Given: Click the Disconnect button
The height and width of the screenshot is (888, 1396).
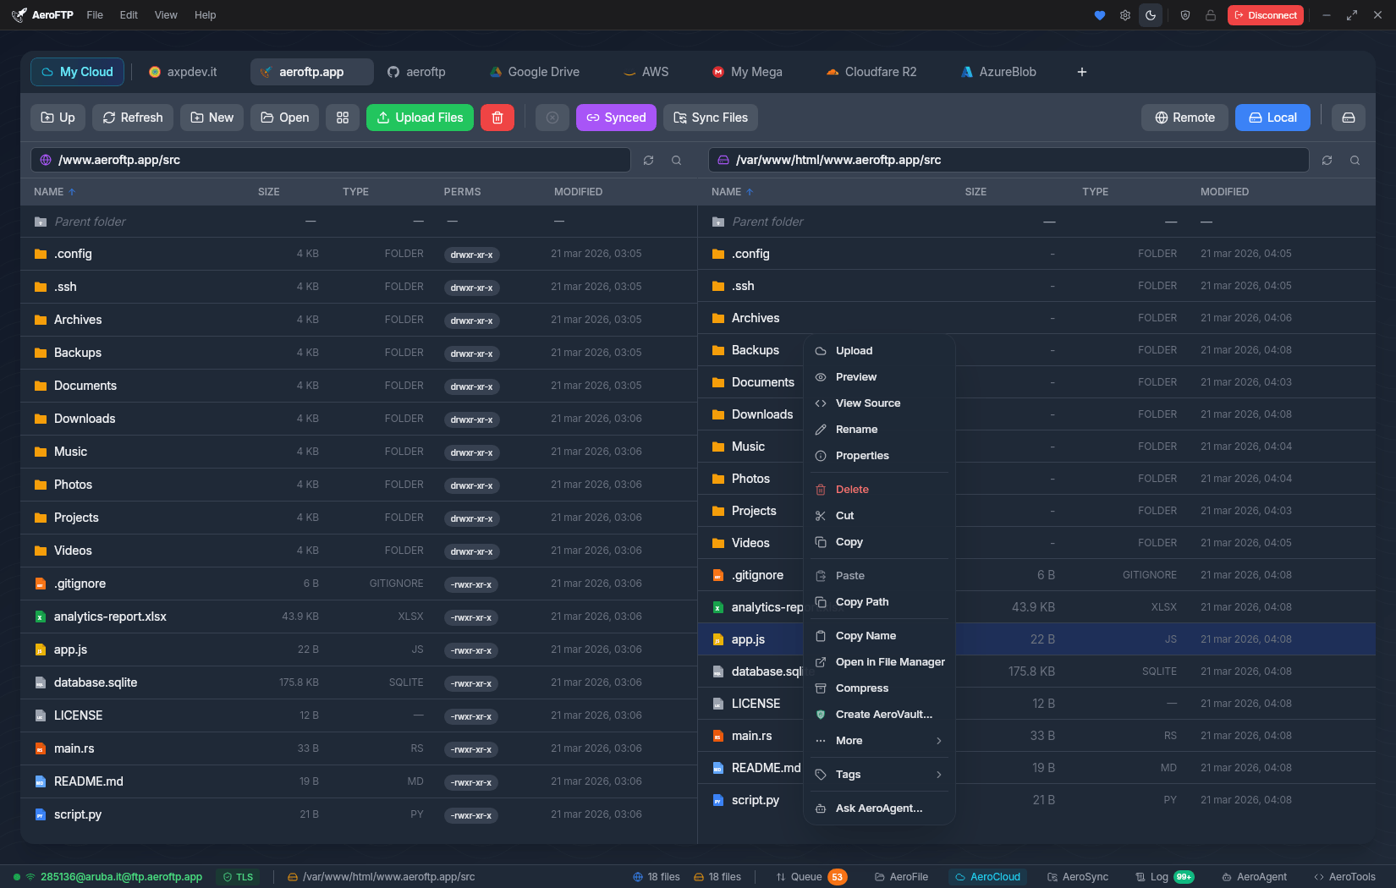Looking at the screenshot, I should click(1265, 14).
